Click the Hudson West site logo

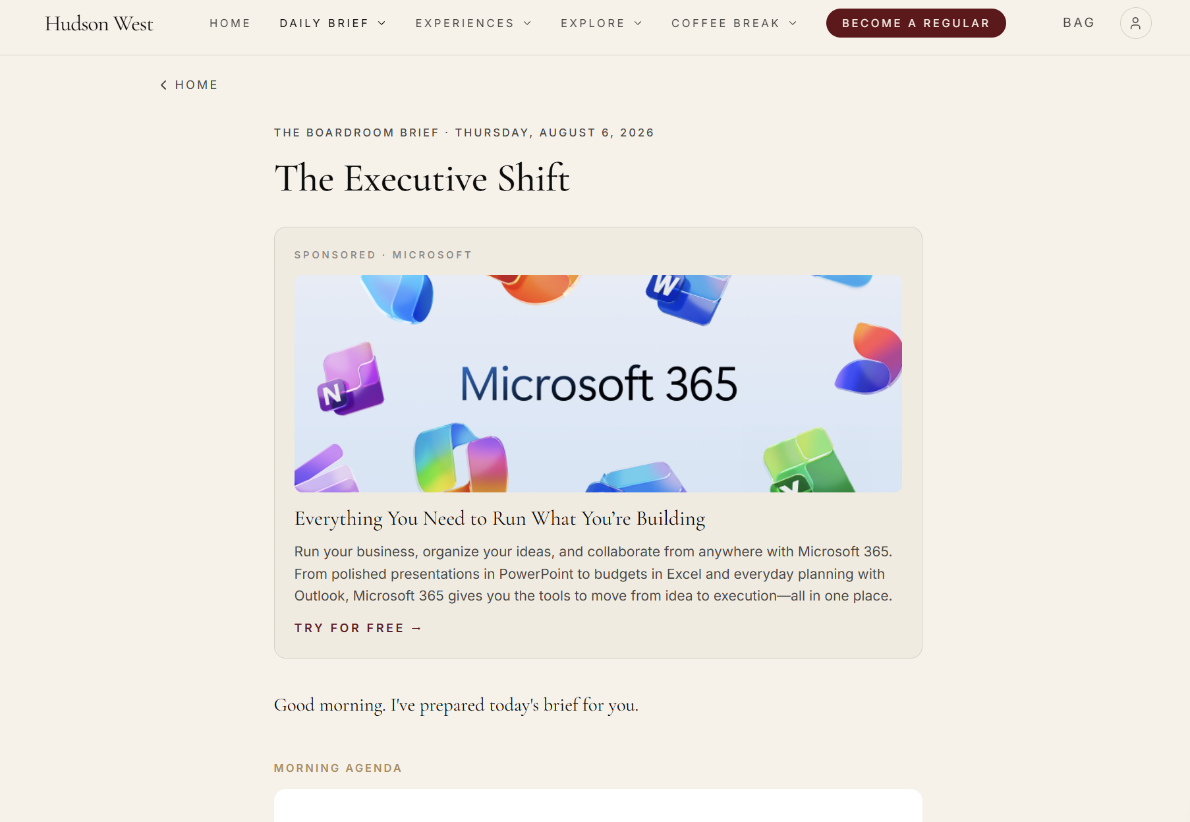pos(99,24)
